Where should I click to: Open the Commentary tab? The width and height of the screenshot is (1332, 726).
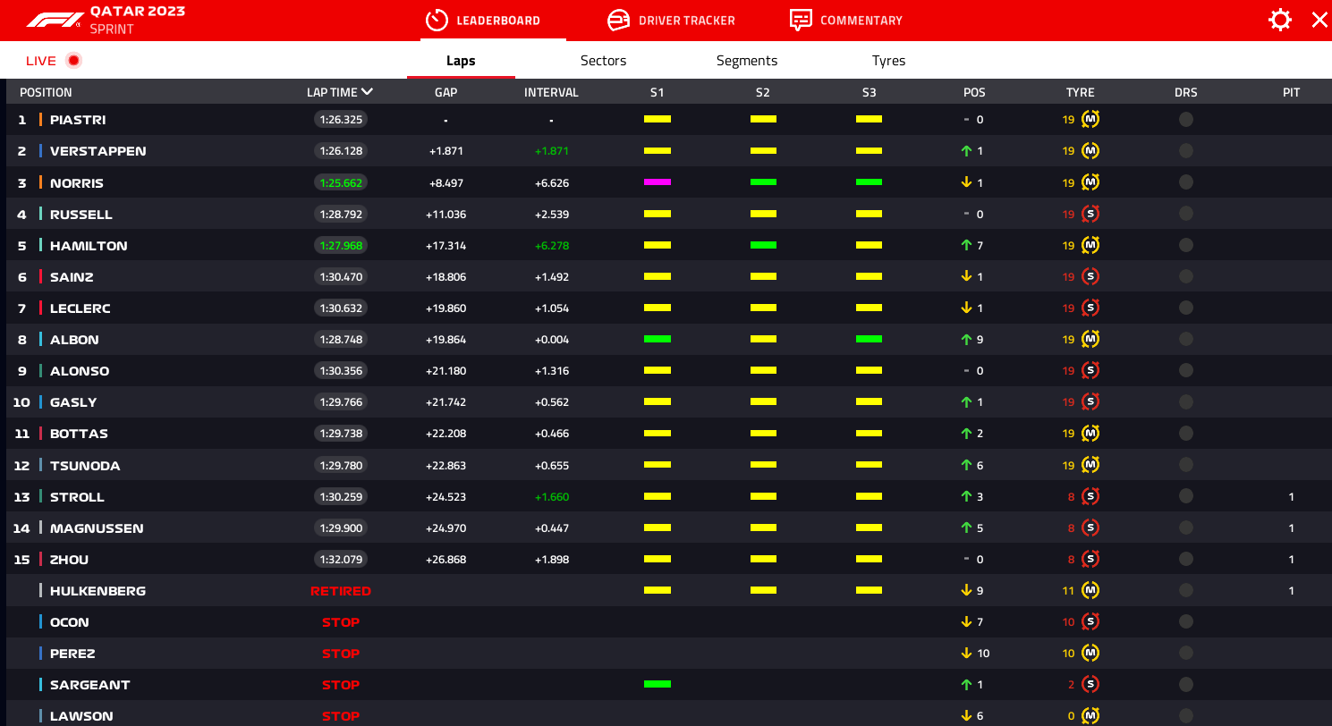(x=846, y=20)
